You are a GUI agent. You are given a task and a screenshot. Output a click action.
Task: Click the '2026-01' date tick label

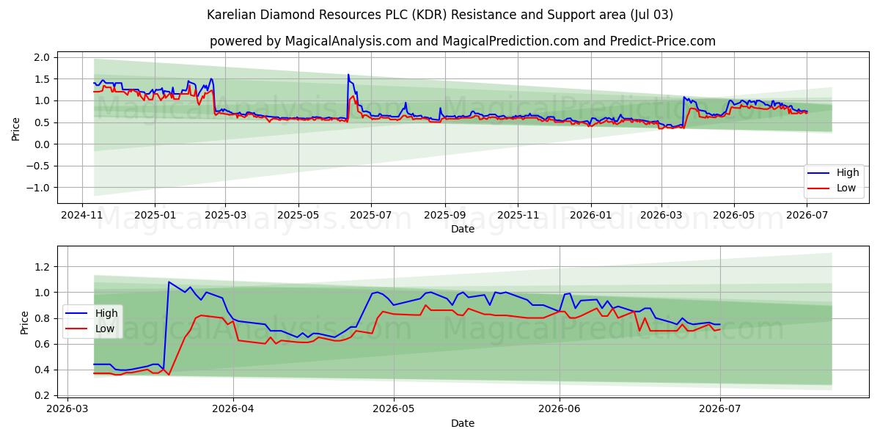point(590,215)
